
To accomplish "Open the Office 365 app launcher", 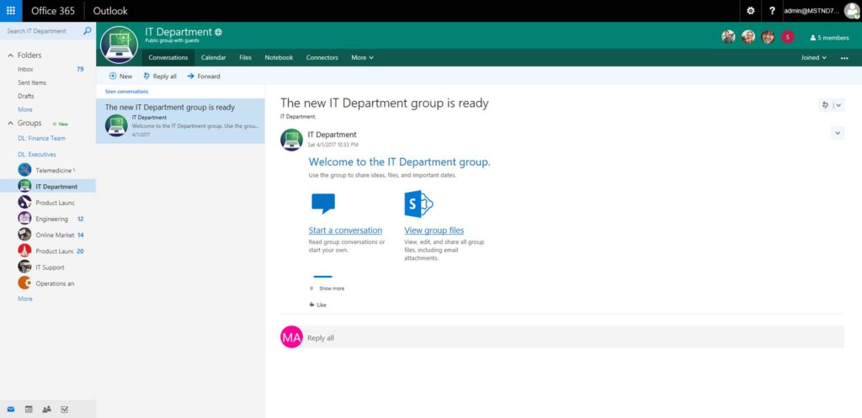I will click(11, 10).
